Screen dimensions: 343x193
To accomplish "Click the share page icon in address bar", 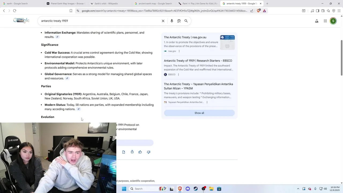I will coord(252,11).
